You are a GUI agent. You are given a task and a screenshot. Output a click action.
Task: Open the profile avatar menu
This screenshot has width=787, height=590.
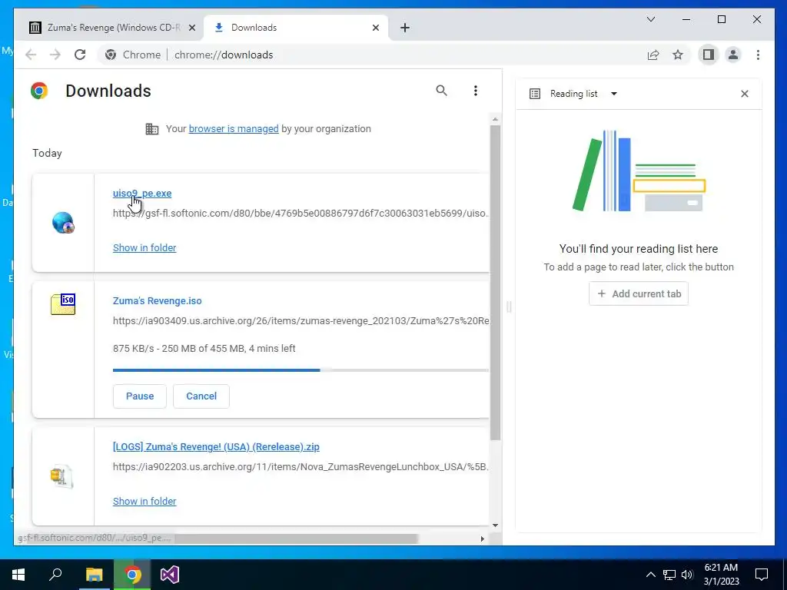733,55
